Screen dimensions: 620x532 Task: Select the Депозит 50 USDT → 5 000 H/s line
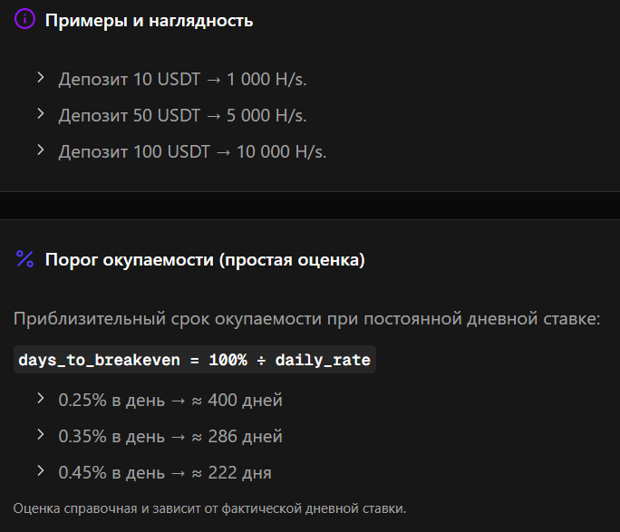tap(183, 115)
